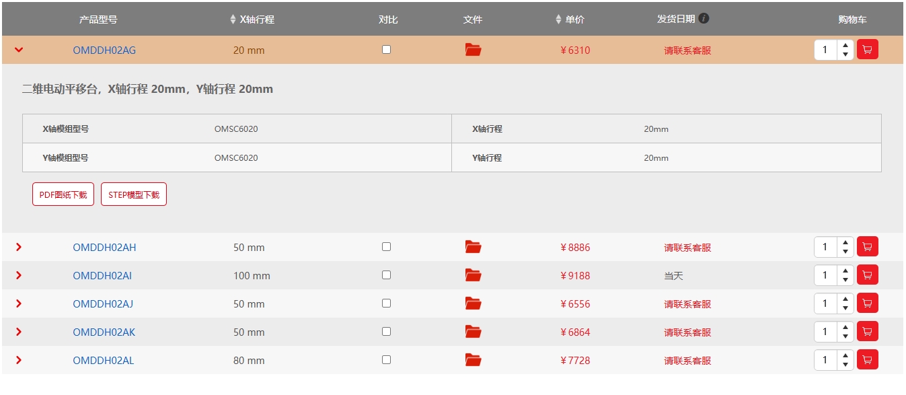Click the STEP模型下载 button
The height and width of the screenshot is (395, 906).
pos(133,194)
